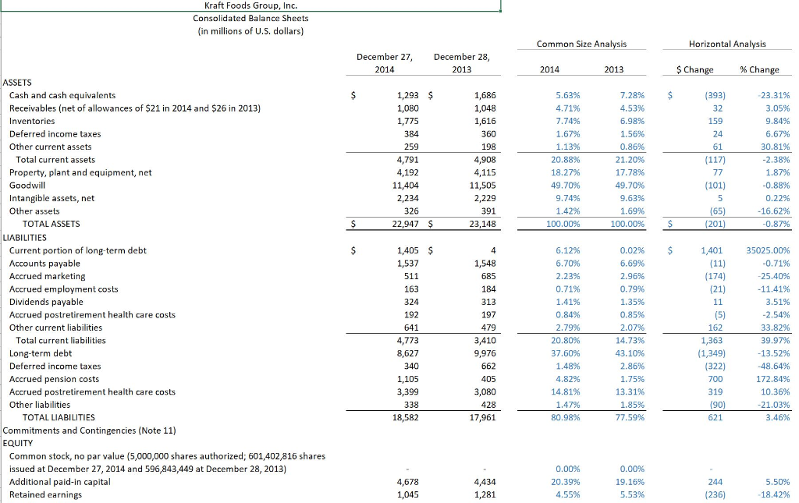Image resolution: width=799 pixels, height=503 pixels.
Task: Click Long-term debt 2014 value 8,627
Action: (x=407, y=353)
